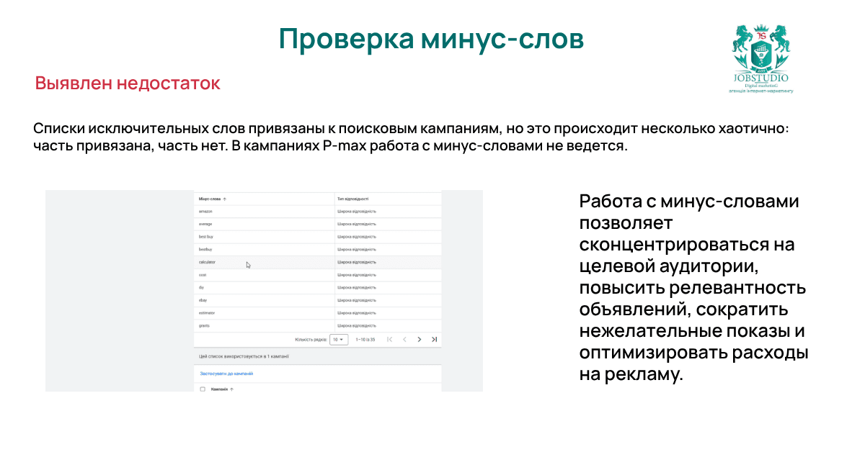Click the Застосувати до кампаній link
The height and width of the screenshot is (452, 865).
(x=226, y=374)
